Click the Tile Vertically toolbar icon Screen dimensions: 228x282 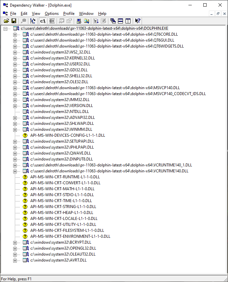click(x=128, y=21)
